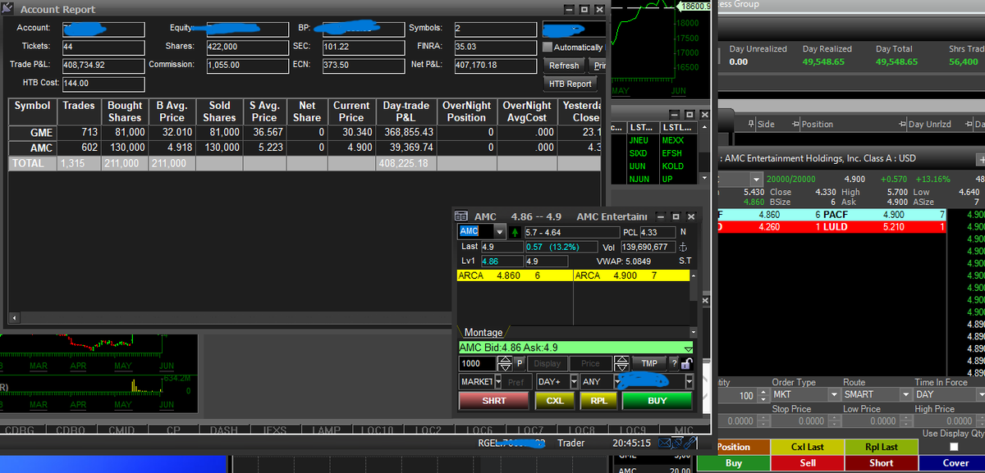Screen dimensions: 985x473
Task: Toggle the Automatically checkbox in Account Report
Action: (547, 48)
